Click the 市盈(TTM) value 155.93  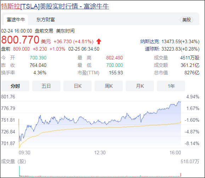tap(116, 73)
